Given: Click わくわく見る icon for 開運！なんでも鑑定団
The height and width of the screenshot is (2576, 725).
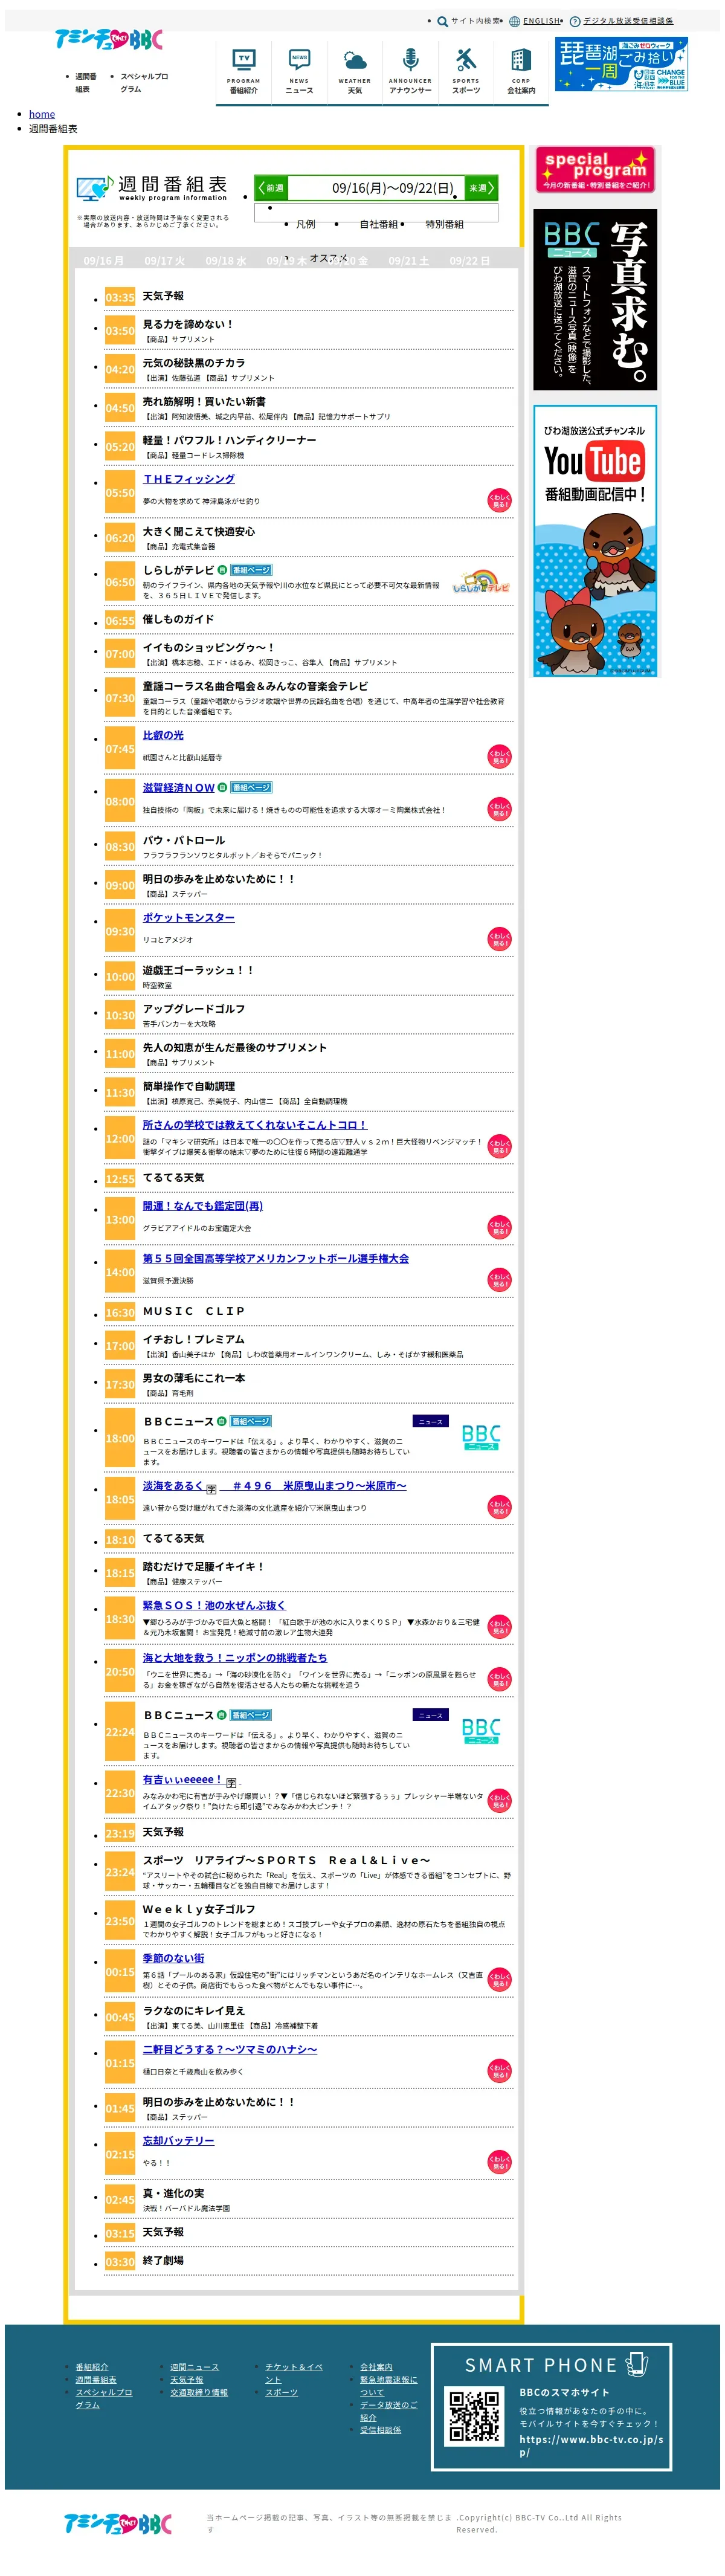Looking at the screenshot, I should [x=499, y=1227].
